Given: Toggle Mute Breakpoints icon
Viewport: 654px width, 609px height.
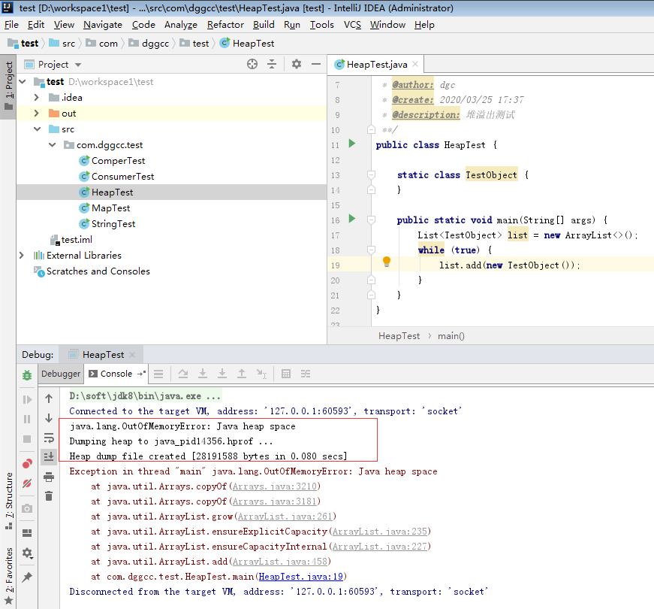Looking at the screenshot, I should point(27,483).
